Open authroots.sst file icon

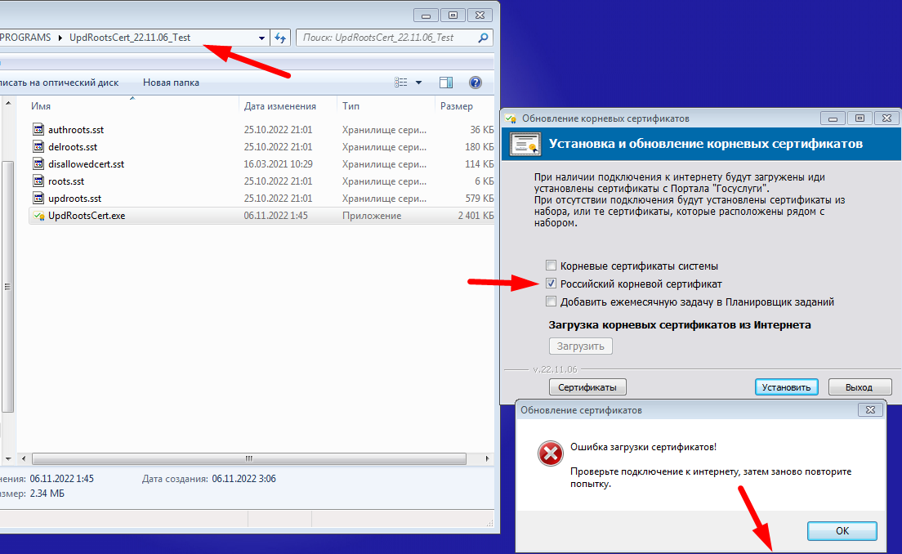pos(38,129)
